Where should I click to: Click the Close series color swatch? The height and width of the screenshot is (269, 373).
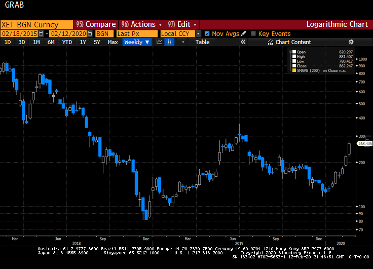pos(294,66)
